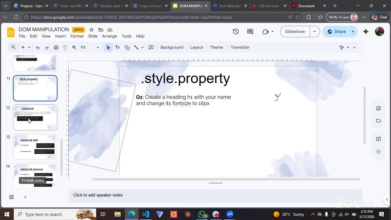
Task: Expand the side panel chevron
Action: click(x=387, y=200)
